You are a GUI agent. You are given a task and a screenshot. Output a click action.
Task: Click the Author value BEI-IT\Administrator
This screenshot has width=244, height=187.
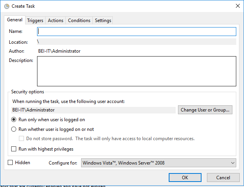click(59, 51)
